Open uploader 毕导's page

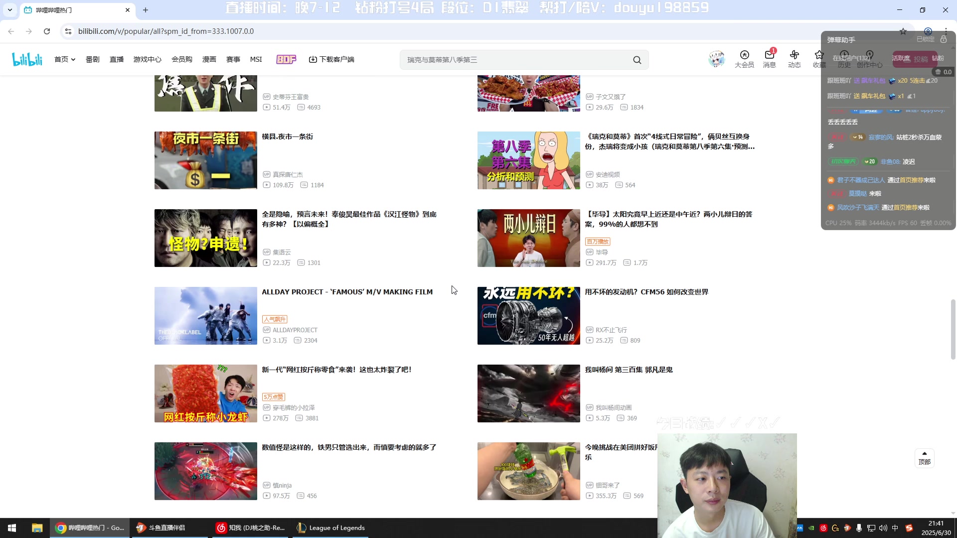pyautogui.click(x=602, y=253)
